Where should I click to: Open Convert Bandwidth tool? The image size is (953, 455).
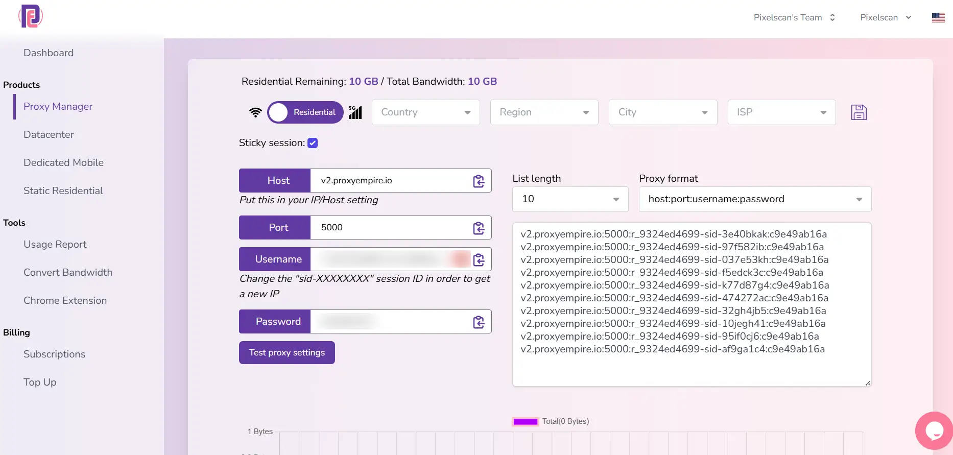point(68,272)
